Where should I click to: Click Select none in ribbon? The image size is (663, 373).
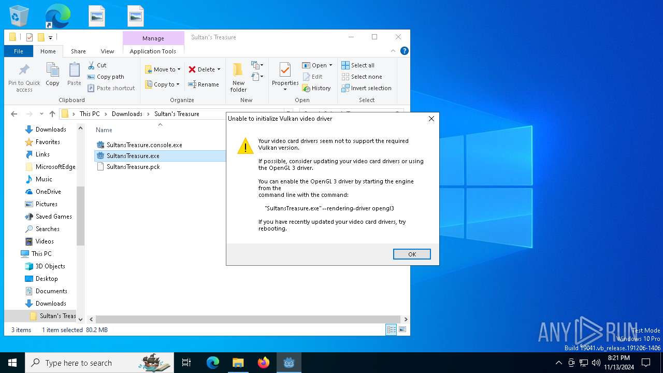click(x=362, y=77)
